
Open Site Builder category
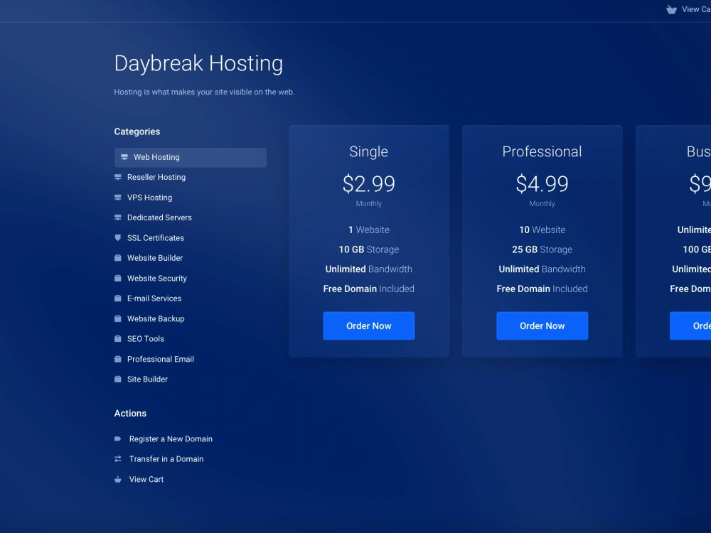coord(147,379)
